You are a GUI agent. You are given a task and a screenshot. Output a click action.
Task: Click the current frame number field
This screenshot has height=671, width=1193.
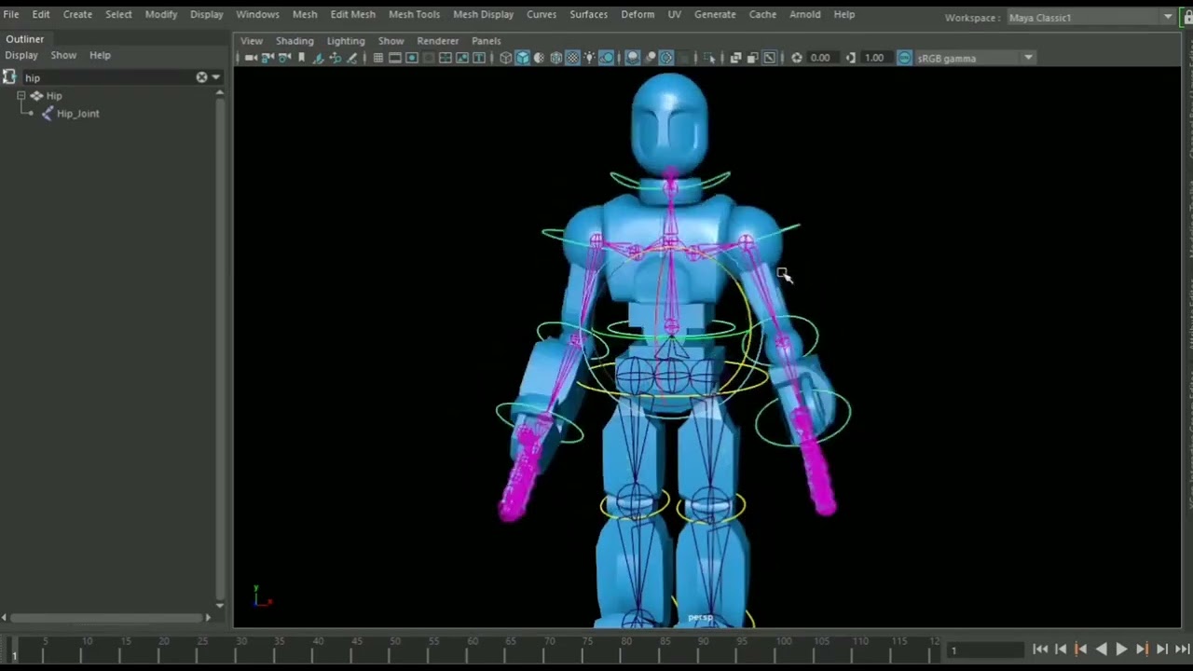tap(985, 650)
